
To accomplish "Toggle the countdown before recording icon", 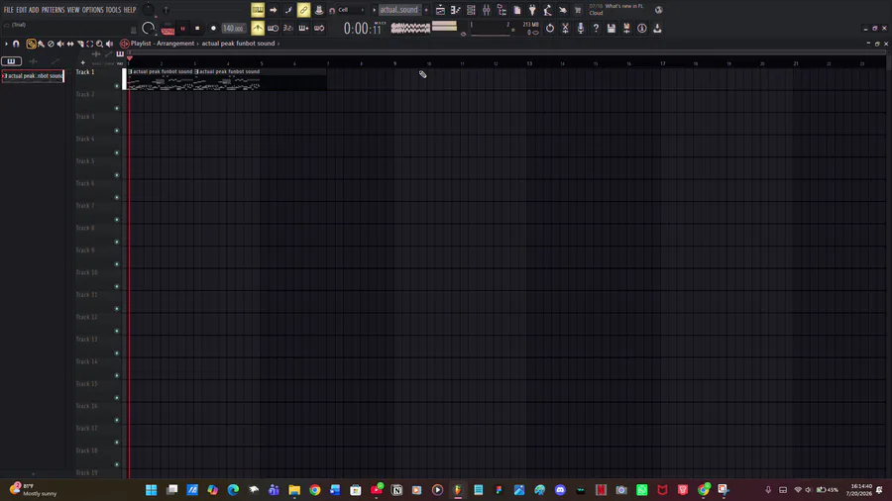I will tap(288, 28).
